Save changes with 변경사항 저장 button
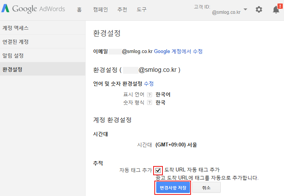This screenshot has height=196, width=284. pyautogui.click(x=173, y=188)
